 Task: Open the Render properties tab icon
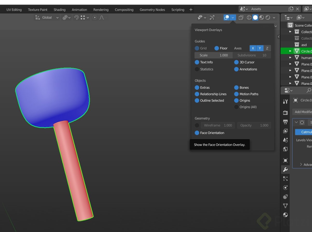pos(286,113)
